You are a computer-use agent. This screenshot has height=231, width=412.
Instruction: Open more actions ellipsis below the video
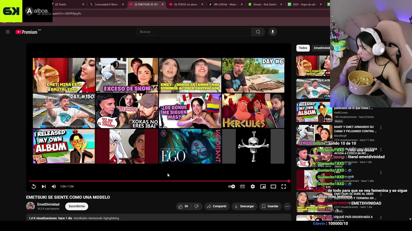click(x=287, y=206)
